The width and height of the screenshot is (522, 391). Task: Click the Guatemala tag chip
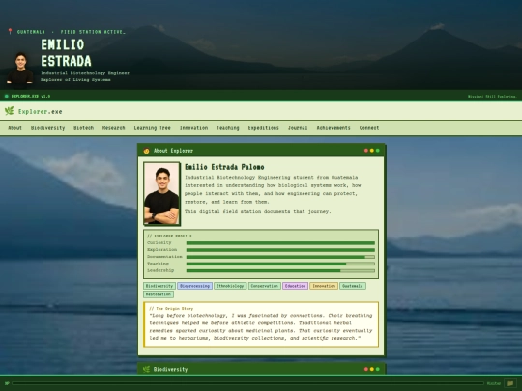click(x=353, y=286)
